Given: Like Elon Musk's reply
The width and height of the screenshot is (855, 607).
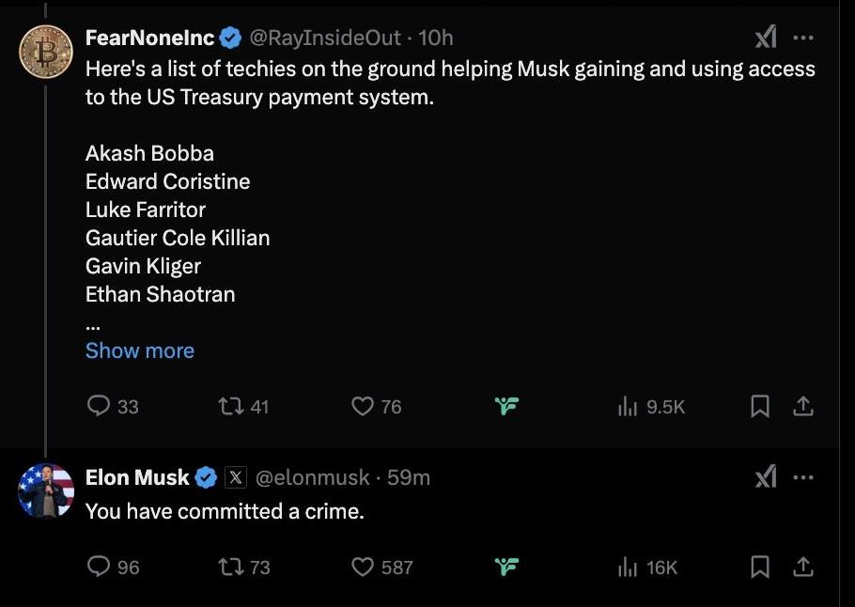Looking at the screenshot, I should [363, 567].
